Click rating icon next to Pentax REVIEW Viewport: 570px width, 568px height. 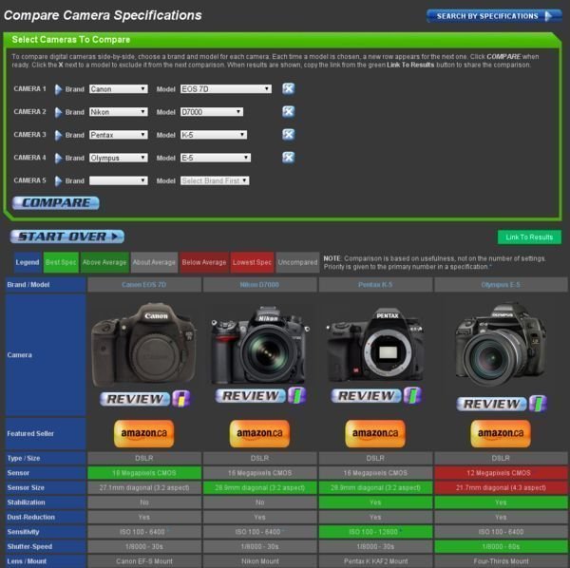(412, 395)
